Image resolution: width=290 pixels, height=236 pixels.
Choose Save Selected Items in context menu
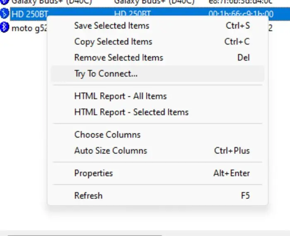(157, 26)
